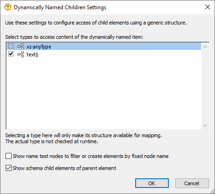Dismiss dialog with the Cancel button

pos(192,183)
